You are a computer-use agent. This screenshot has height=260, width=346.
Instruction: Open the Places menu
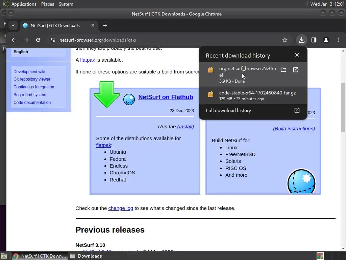click(x=48, y=4)
